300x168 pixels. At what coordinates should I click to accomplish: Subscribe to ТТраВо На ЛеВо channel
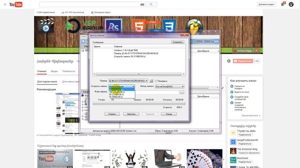click(245, 135)
